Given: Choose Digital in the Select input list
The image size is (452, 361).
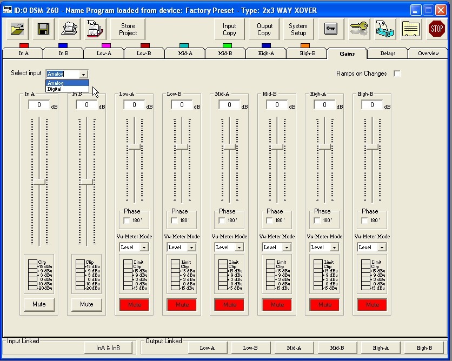Looking at the screenshot, I should (55, 89).
